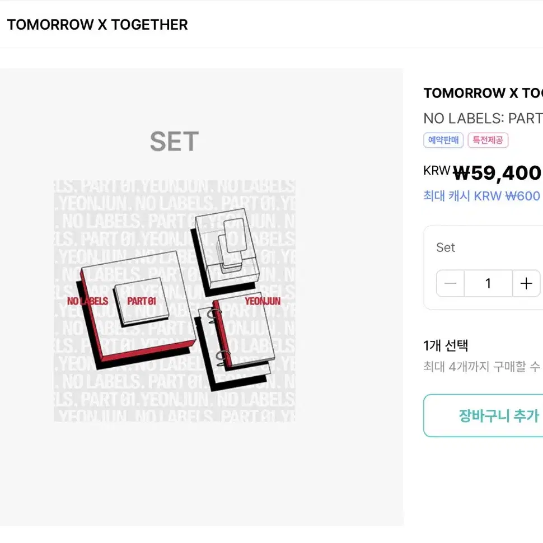Click the YEONJUN mini notebook in the artwork

(261, 301)
